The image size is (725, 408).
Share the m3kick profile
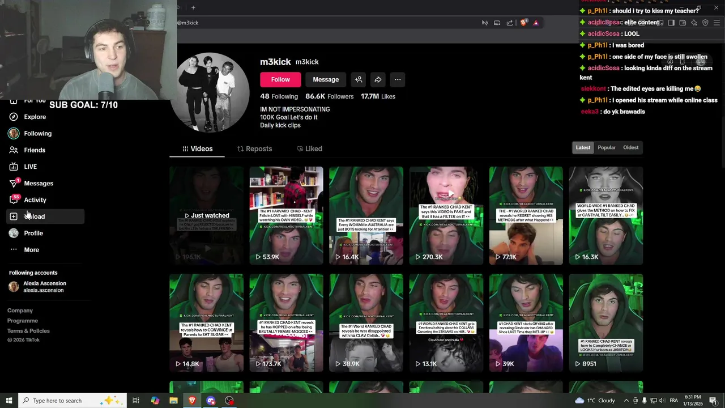click(378, 79)
